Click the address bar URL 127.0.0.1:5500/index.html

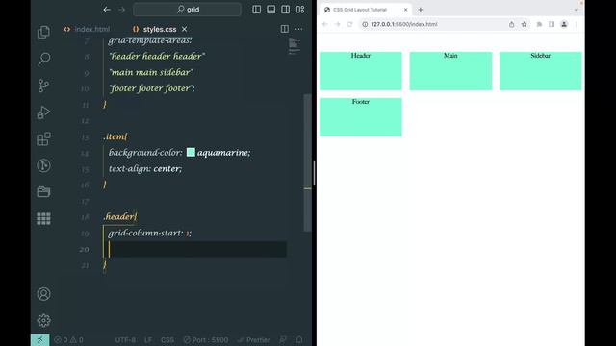(404, 24)
